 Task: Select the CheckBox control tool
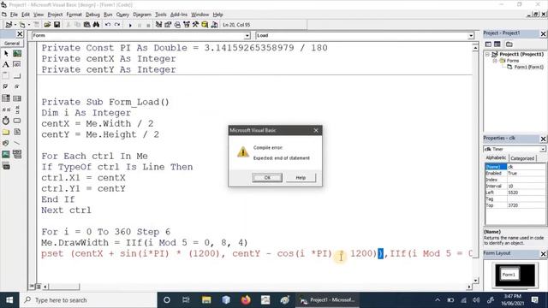pos(6,86)
